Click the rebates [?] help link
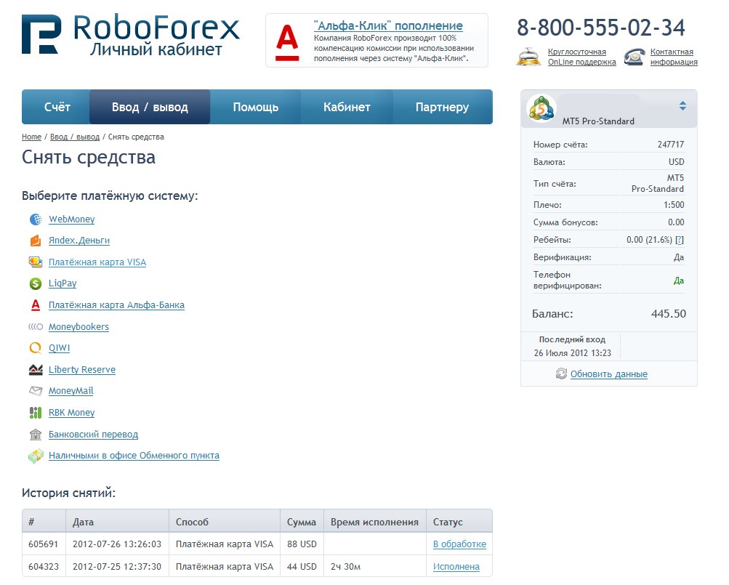 pos(680,240)
